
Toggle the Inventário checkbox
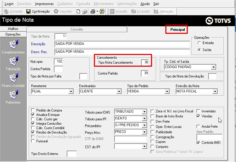(x=198, y=111)
